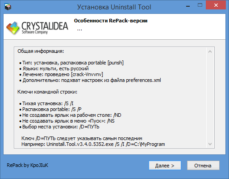Image resolution: width=229 pixels, height=179 pixels.
Task: Click the 'Ключи командной строки:' line
Action: click(x=47, y=92)
